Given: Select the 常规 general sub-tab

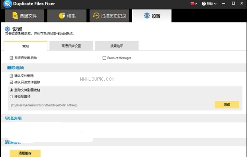Looking at the screenshot, I should pos(26,46).
